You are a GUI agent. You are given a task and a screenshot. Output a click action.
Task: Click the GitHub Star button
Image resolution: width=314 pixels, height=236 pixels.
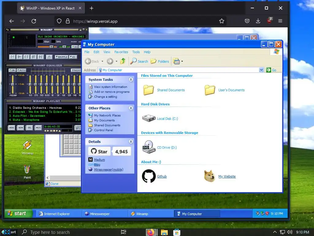pyautogui.click(x=99, y=151)
